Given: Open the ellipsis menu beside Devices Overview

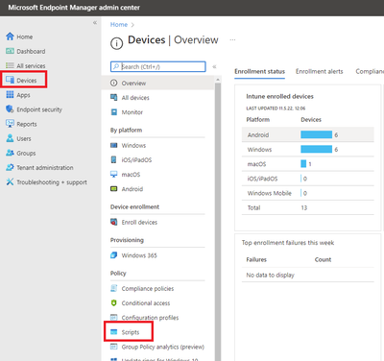Looking at the screenshot, I should coord(232,39).
